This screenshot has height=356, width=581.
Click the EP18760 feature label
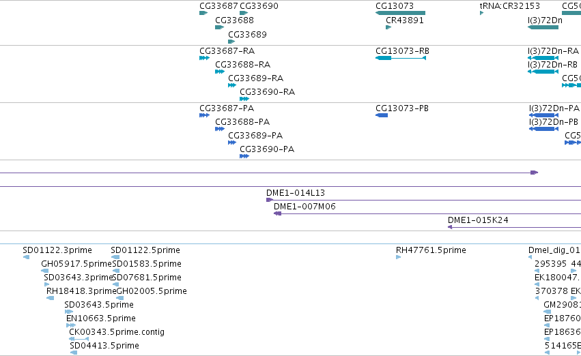point(562,318)
